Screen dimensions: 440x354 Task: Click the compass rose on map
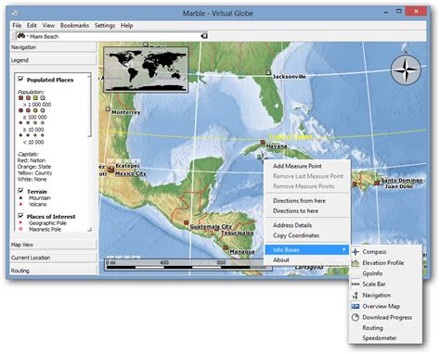[406, 70]
